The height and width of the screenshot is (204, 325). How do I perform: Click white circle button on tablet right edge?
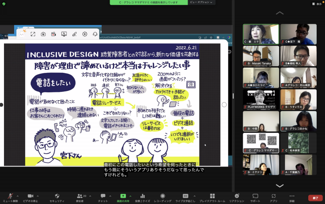(x=224, y=105)
